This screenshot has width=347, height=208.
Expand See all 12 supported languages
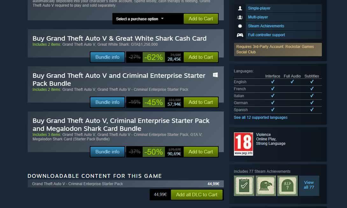coord(260,117)
